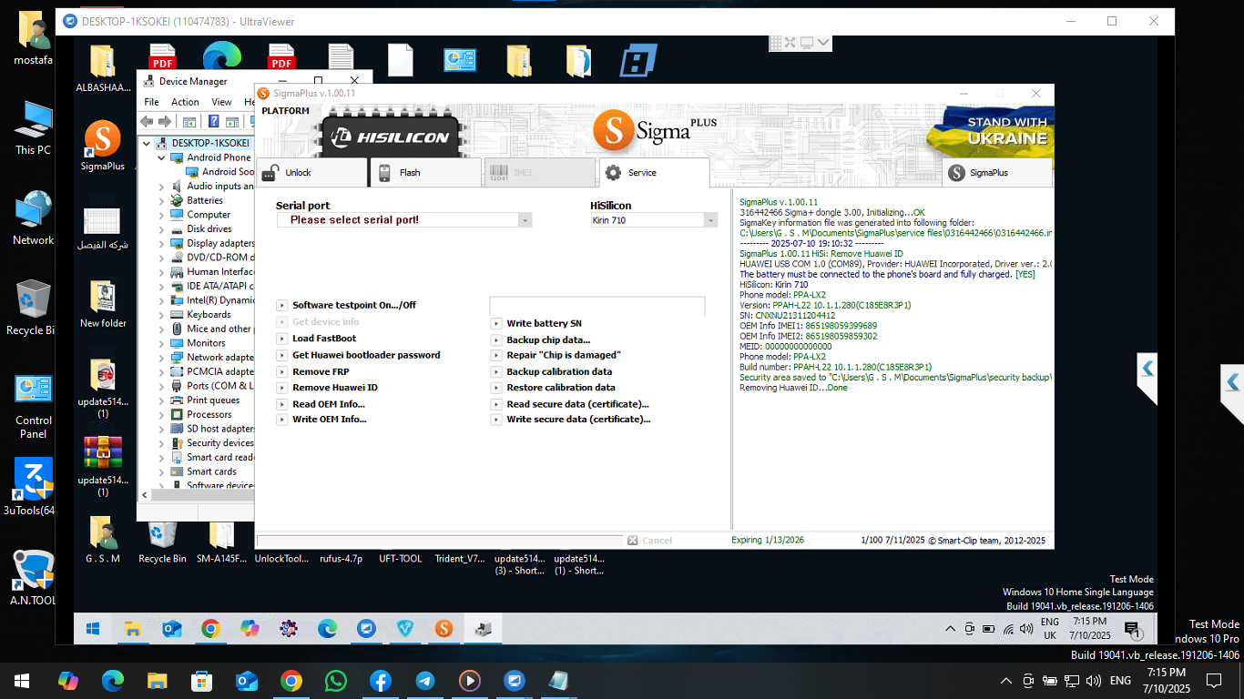Open the File menu in Device Manager
The width and height of the screenshot is (1244, 699).
coord(151,102)
